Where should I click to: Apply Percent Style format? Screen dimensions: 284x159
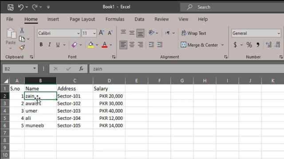[249, 45]
